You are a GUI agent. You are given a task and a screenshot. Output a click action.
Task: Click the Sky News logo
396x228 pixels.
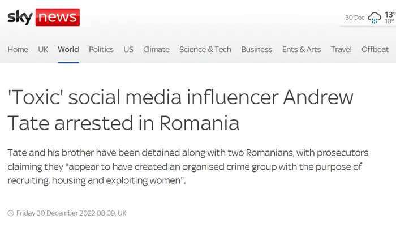tap(44, 18)
